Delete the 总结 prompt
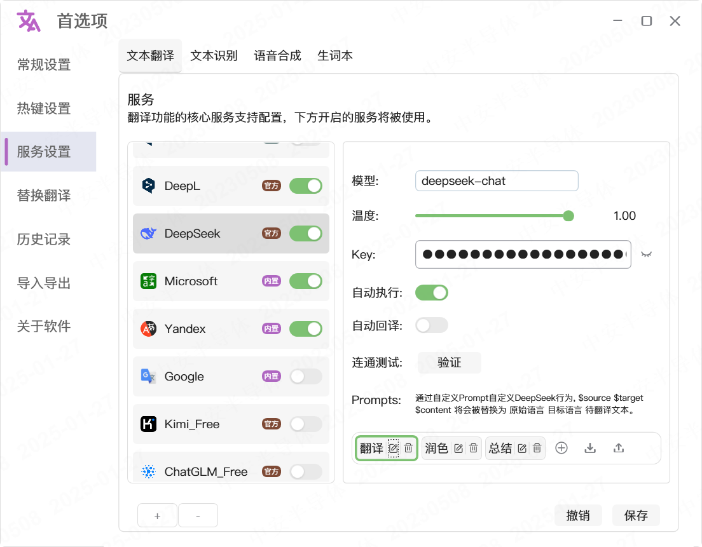702x547 pixels. [x=537, y=448]
